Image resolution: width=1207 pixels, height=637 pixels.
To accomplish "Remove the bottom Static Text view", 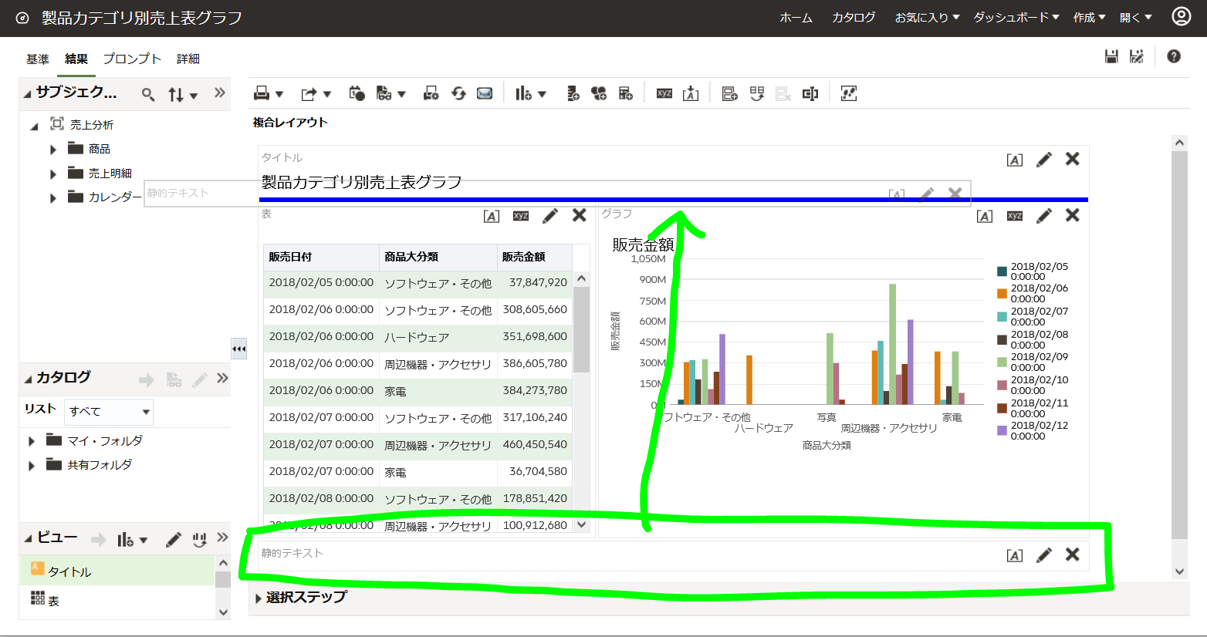I will (1073, 554).
